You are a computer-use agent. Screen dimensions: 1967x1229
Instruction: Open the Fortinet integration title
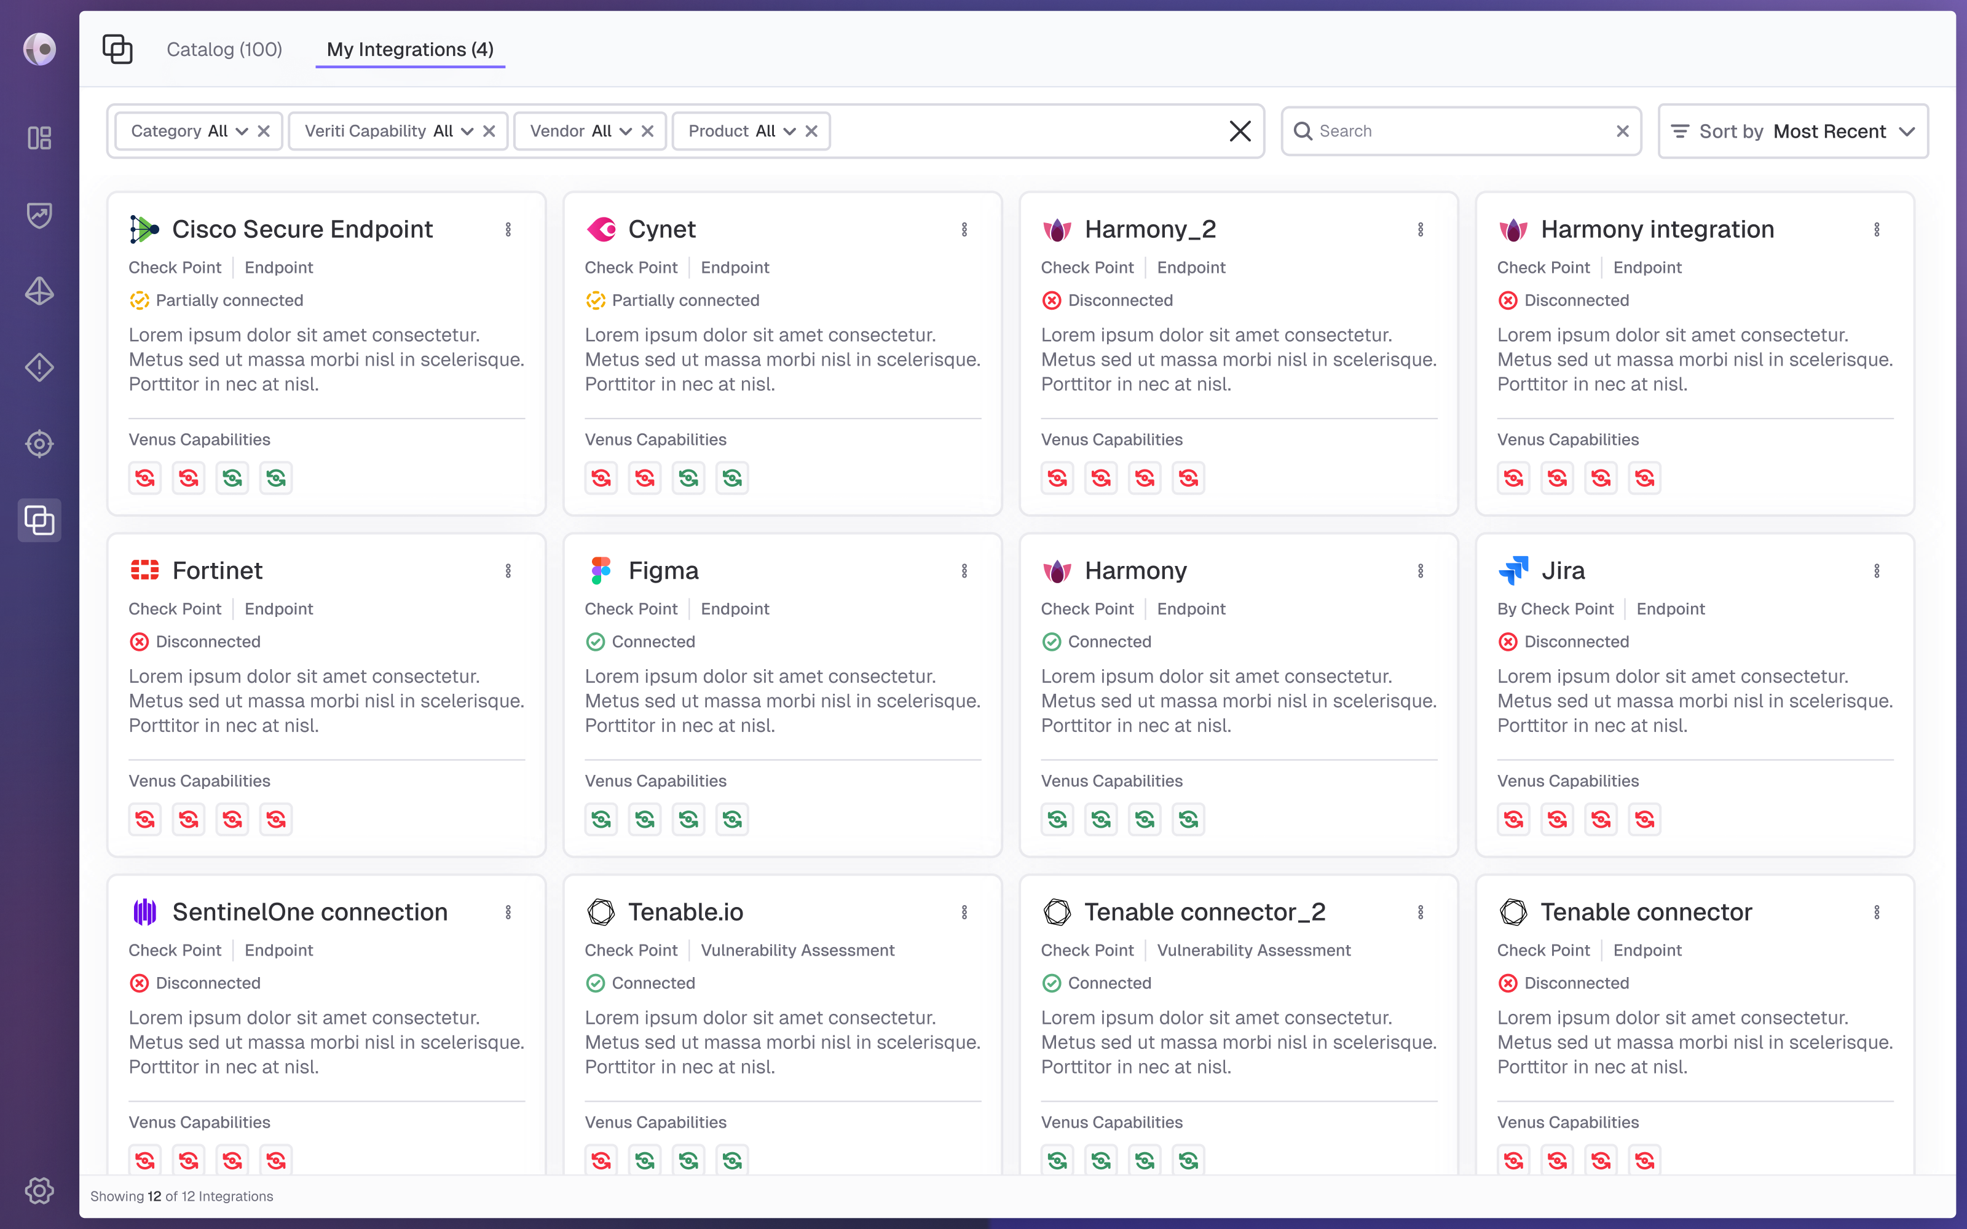click(217, 571)
